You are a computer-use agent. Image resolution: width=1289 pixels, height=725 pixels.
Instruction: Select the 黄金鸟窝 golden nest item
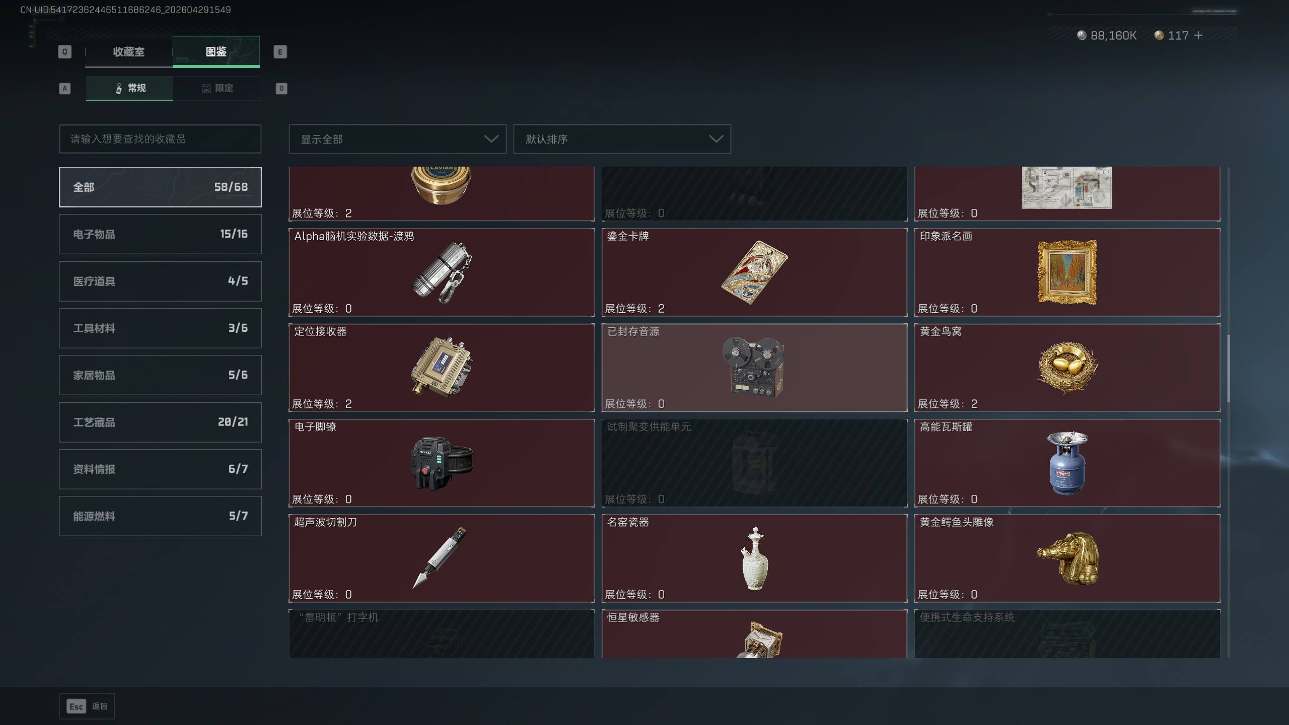pyautogui.click(x=1067, y=368)
